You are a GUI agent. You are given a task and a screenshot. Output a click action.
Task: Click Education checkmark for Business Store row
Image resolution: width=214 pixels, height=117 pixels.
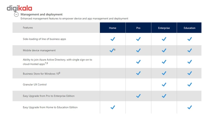tap(189, 73)
